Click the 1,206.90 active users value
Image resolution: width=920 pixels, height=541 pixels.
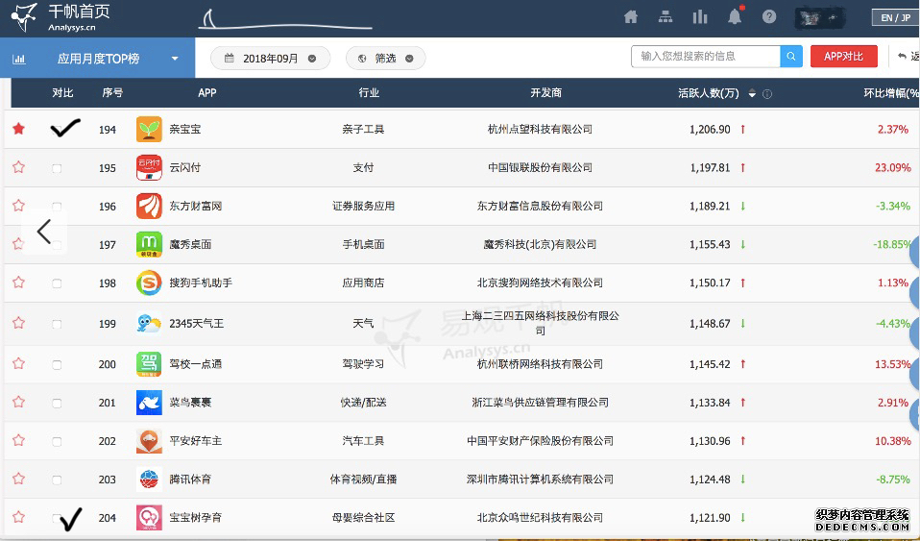(x=710, y=129)
